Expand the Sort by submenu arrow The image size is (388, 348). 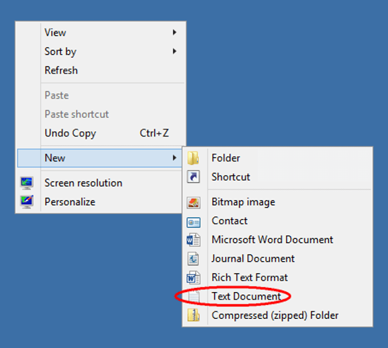pyautogui.click(x=175, y=51)
